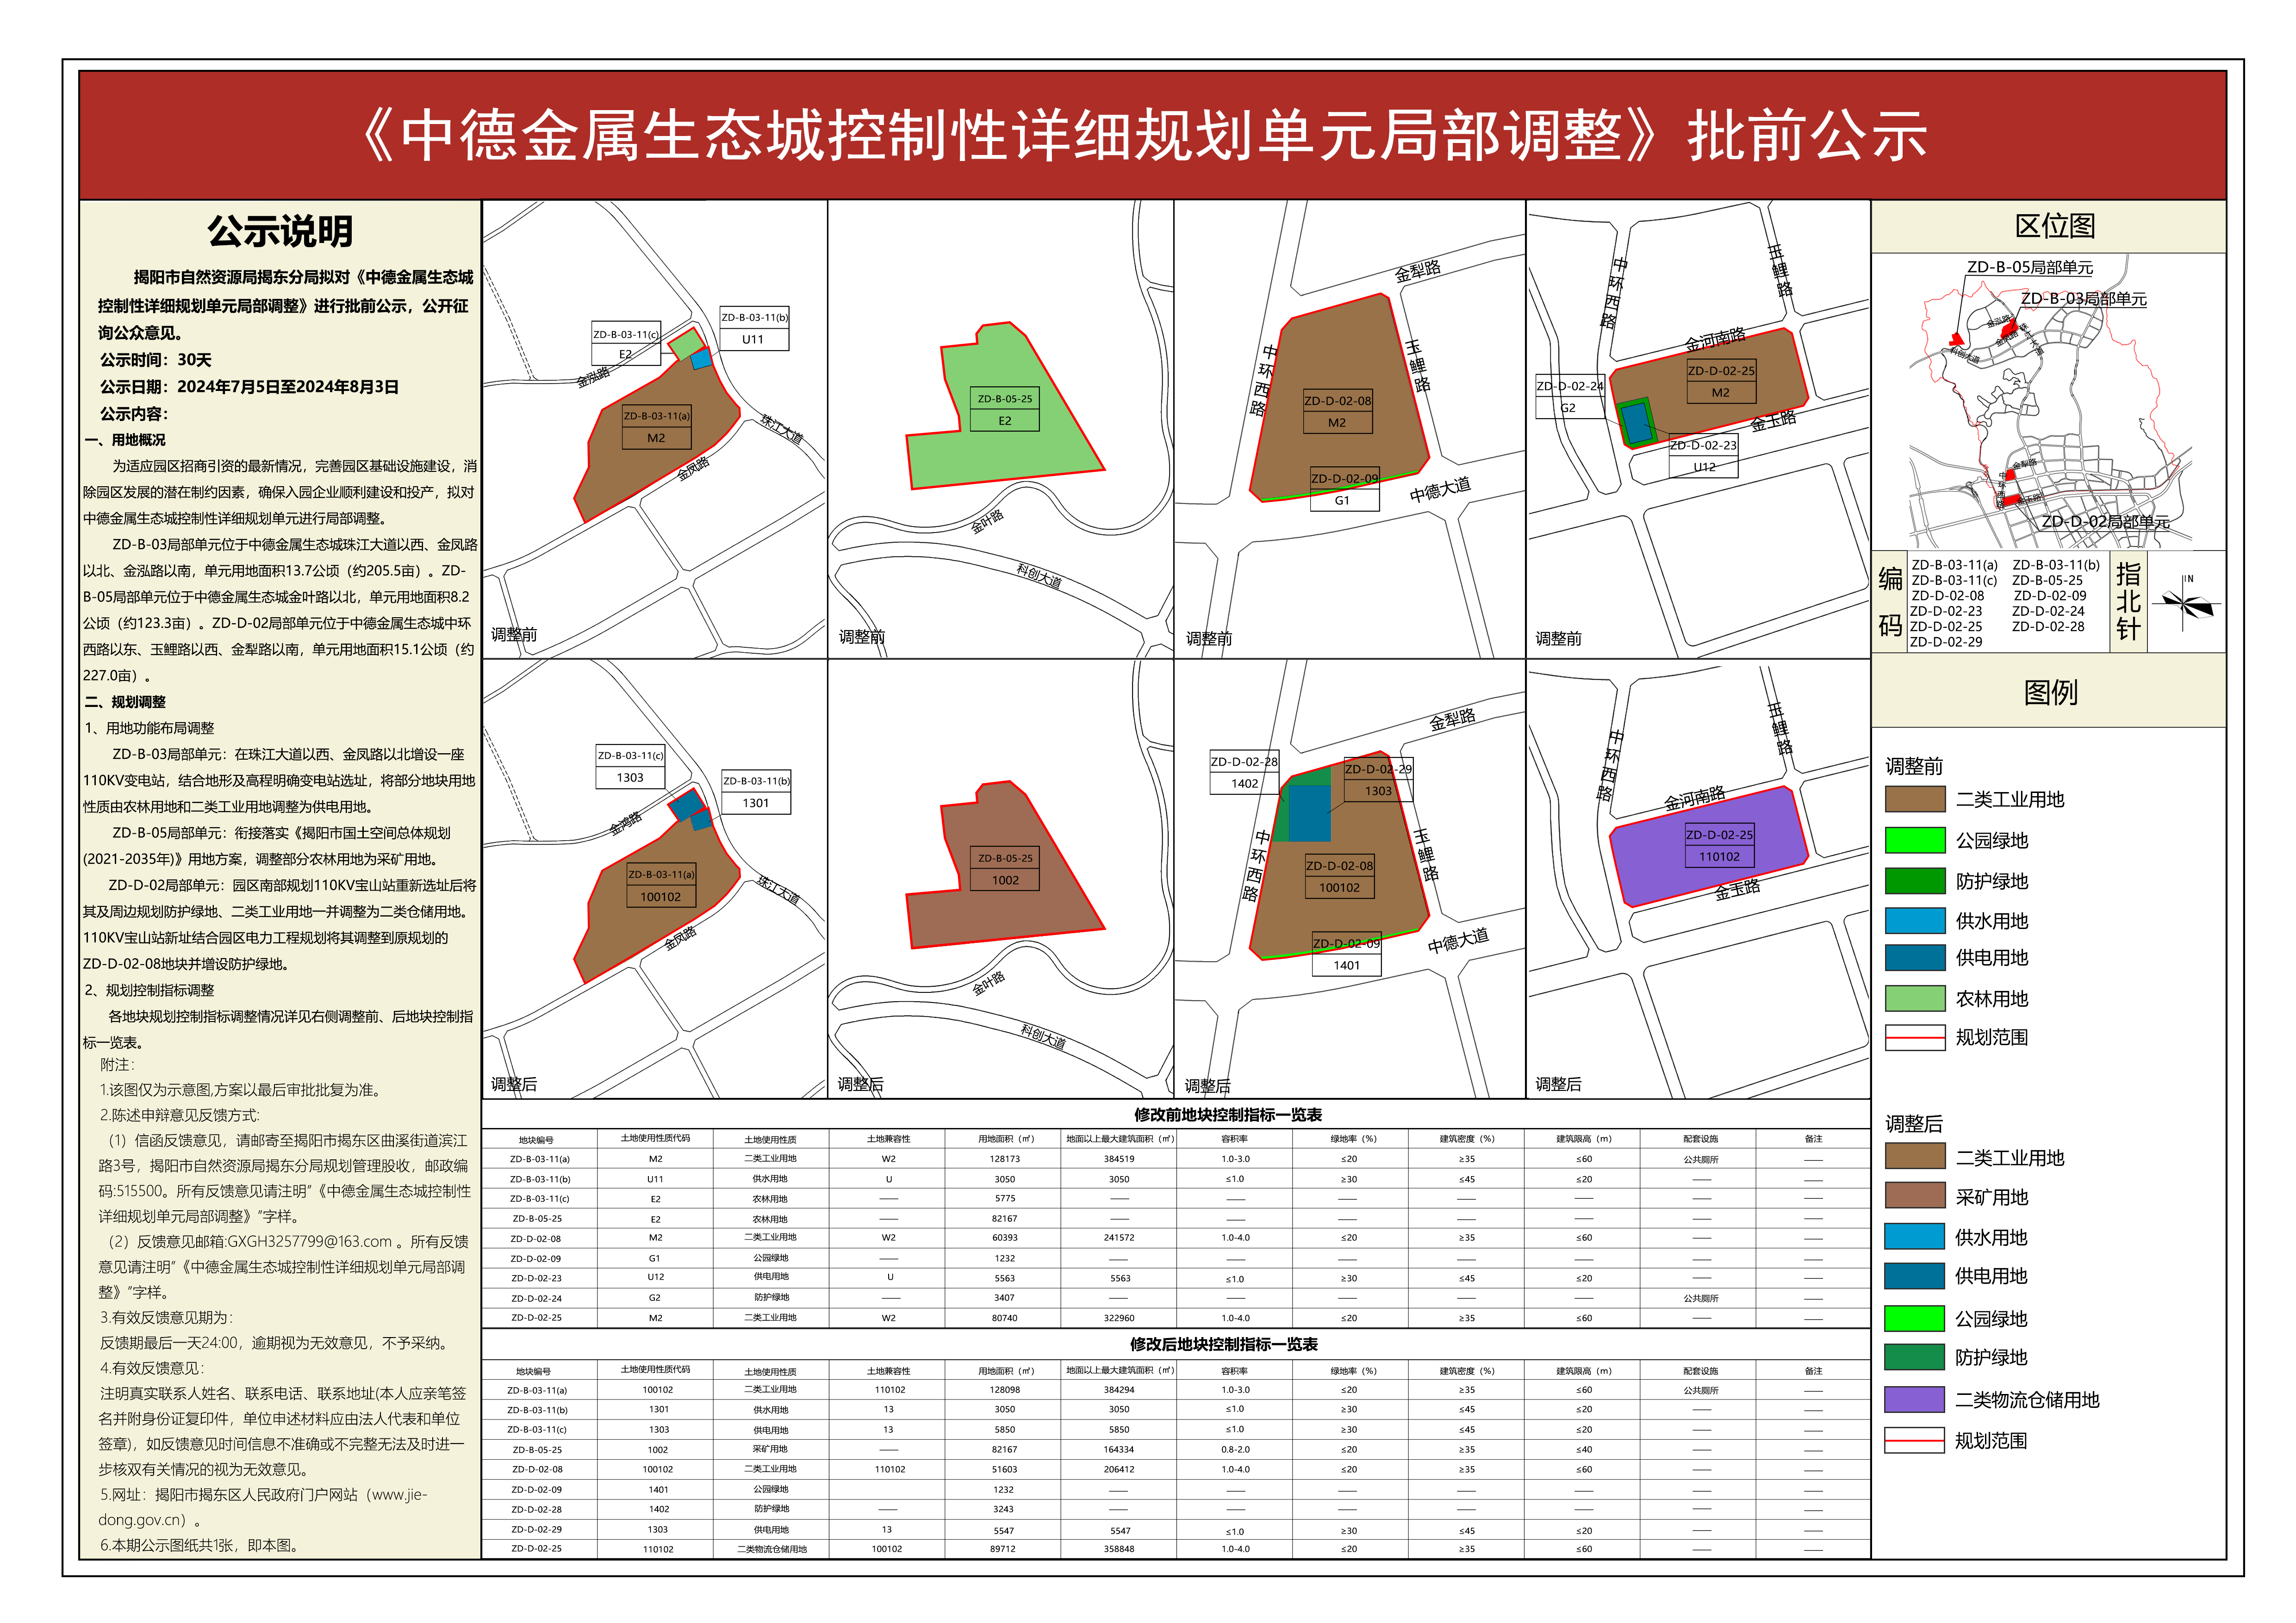Screen dimensions: 2296x1623
Task: Click the ZD-D-02-28 1402 callout label
Action: [1244, 773]
